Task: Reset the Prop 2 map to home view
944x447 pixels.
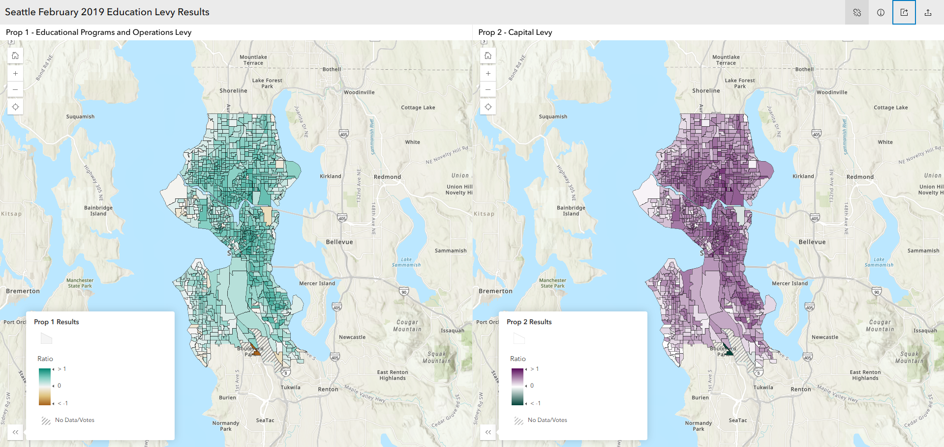Action: 488,56
